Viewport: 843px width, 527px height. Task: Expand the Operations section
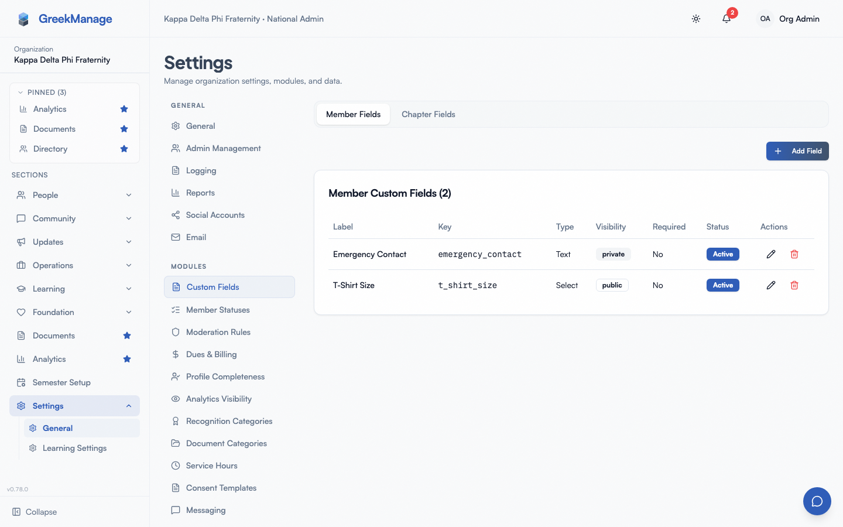74,265
